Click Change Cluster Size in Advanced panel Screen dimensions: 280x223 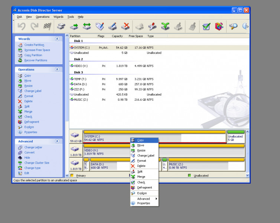coord(37,163)
